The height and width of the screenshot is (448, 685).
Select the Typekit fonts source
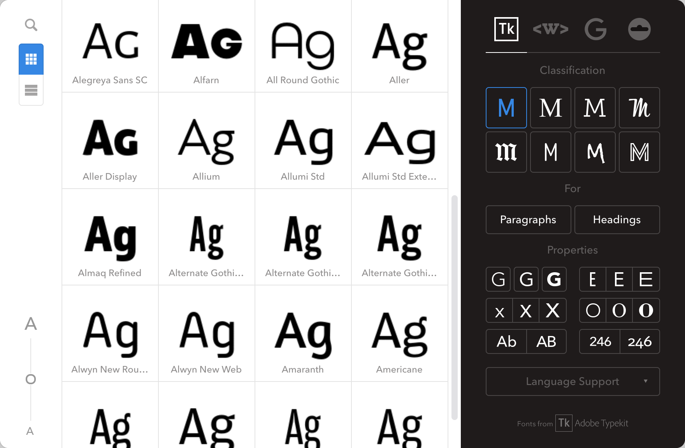[x=506, y=29]
